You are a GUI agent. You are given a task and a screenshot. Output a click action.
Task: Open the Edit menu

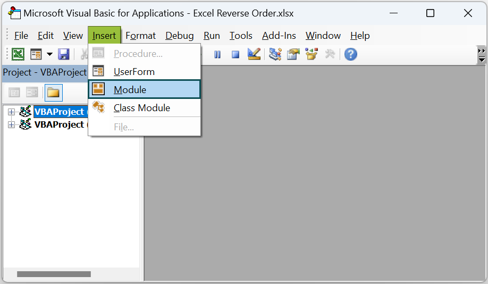click(46, 36)
